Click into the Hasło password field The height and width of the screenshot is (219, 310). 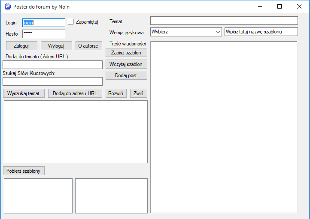43,34
